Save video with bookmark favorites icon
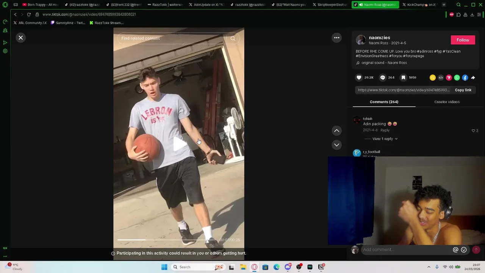 coord(404,77)
